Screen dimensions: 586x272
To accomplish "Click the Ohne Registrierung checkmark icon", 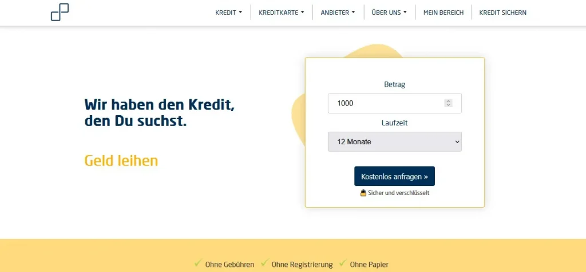I will 264,263.
